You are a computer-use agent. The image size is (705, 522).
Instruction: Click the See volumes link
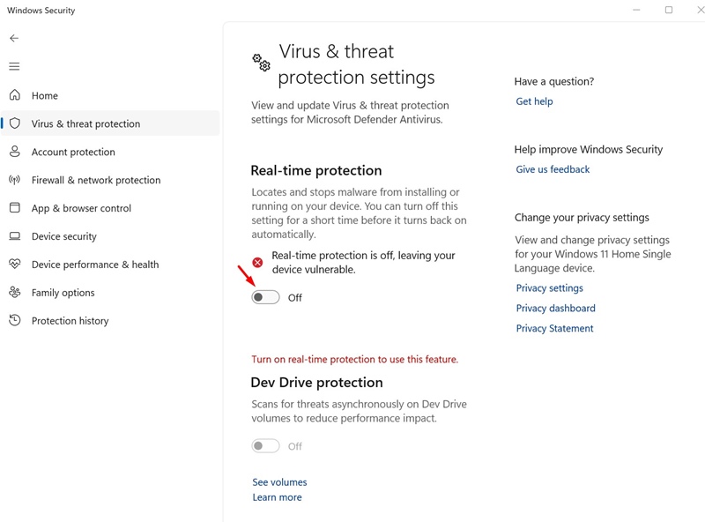(279, 482)
